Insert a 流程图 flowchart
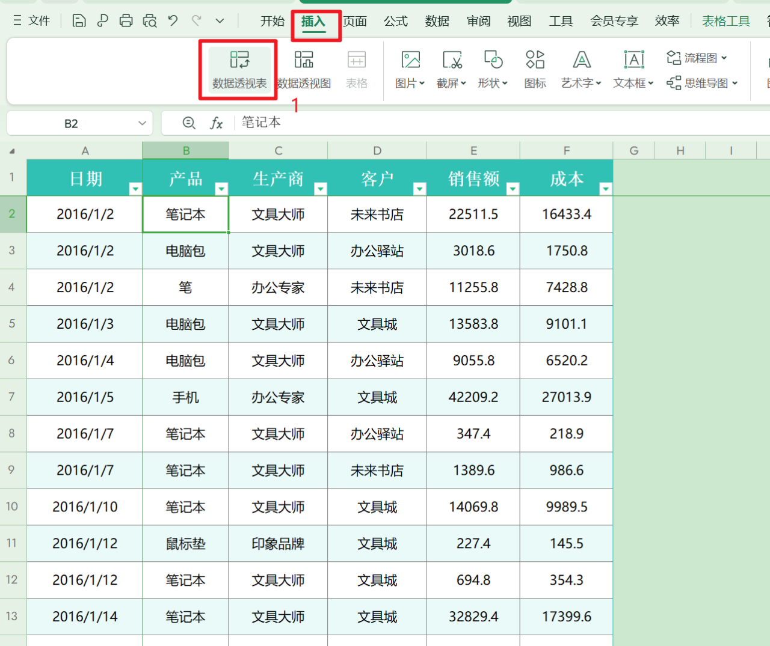 697,58
